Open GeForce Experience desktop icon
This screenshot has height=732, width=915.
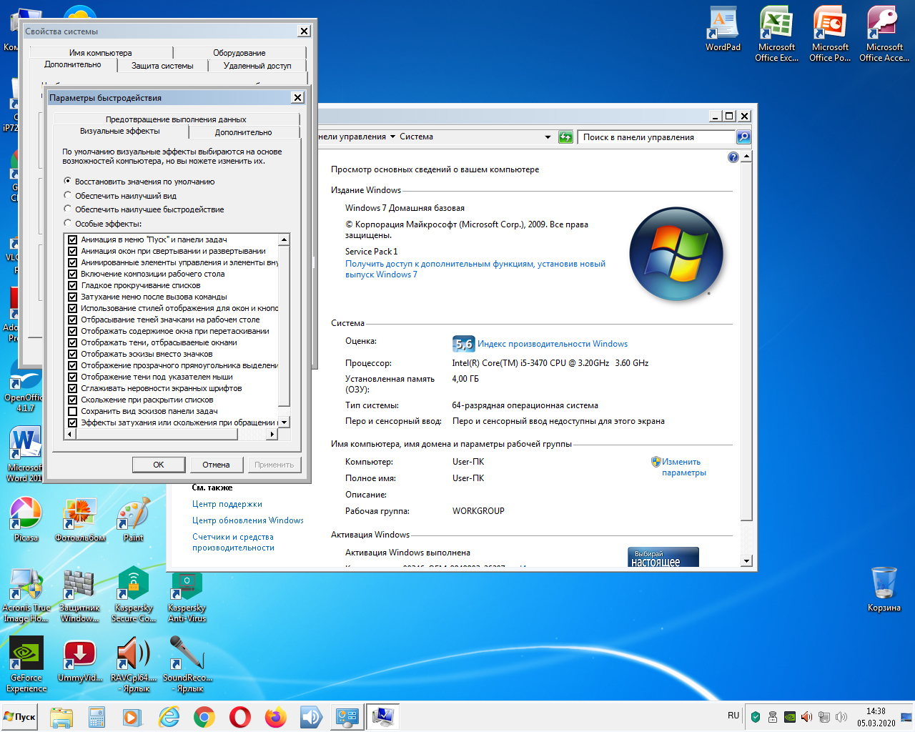click(26, 665)
